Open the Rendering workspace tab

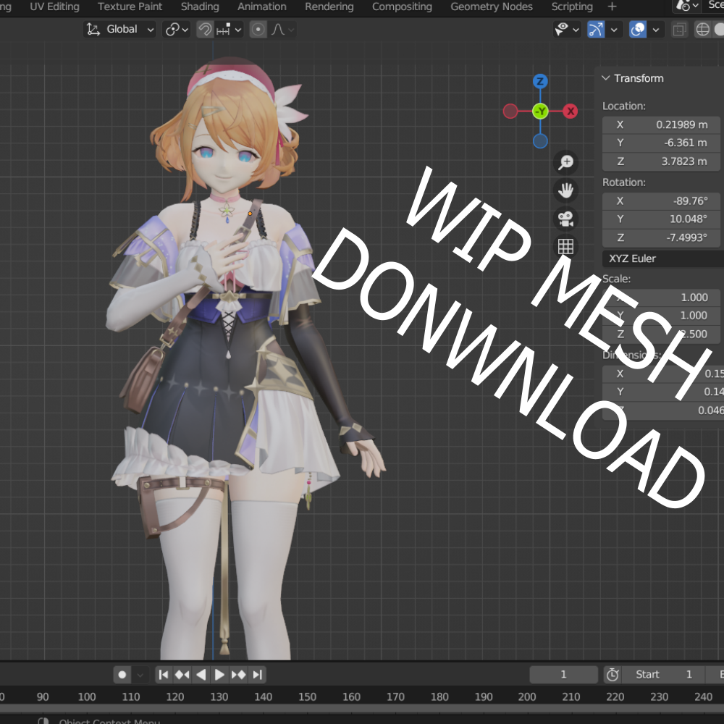coord(329,7)
